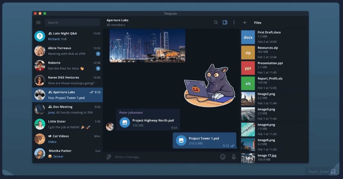Open Report_Profit.xls file icon
Screen dimensions: 343x179
tap(248, 84)
